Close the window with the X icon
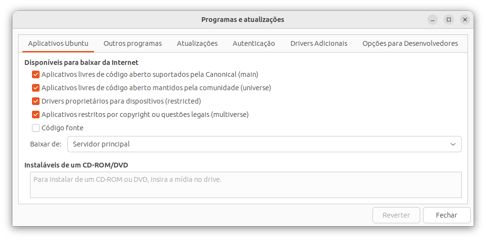The height and width of the screenshot is (240, 486). click(465, 20)
